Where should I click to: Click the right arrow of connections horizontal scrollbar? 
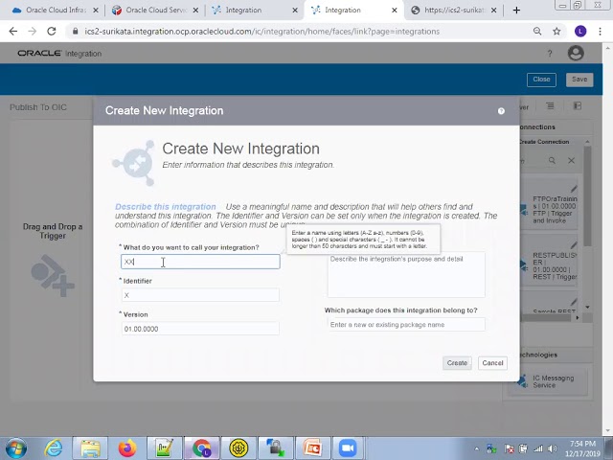(x=578, y=317)
